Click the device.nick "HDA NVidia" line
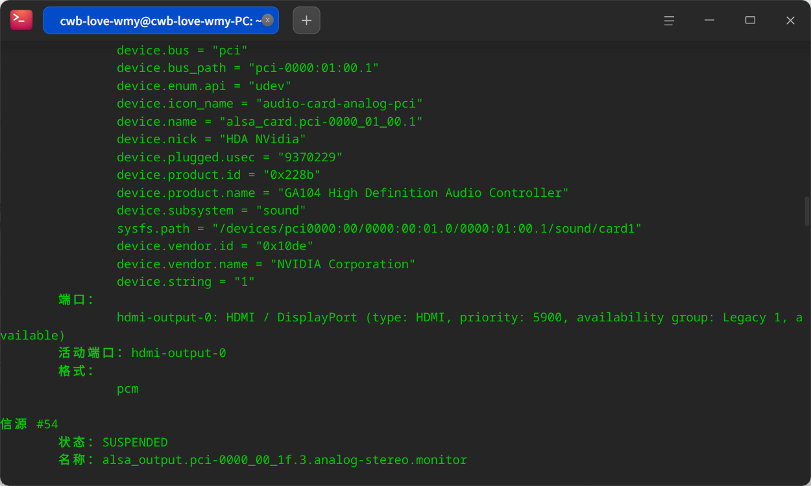Image resolution: width=811 pixels, height=486 pixels. (x=212, y=139)
